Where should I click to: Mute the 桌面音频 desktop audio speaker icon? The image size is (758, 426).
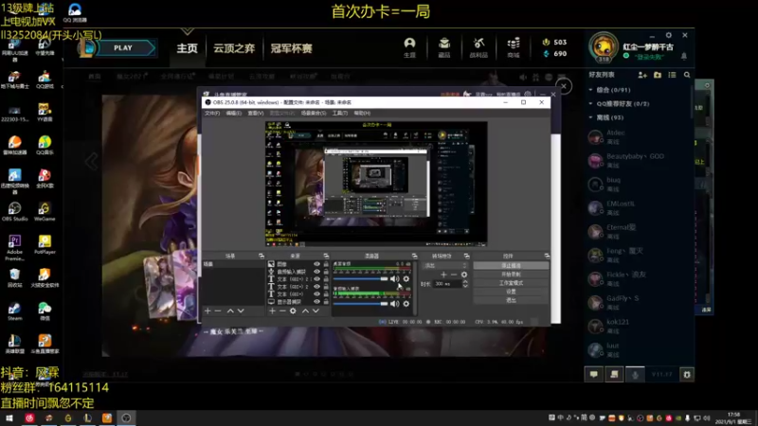(x=395, y=278)
